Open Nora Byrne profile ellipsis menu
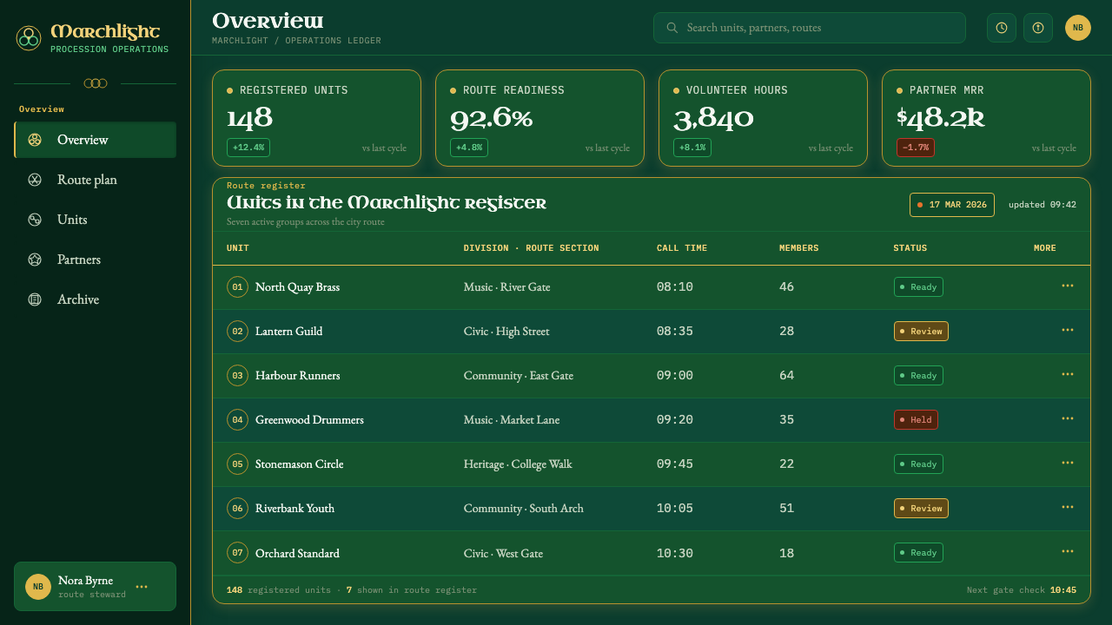 point(142,587)
